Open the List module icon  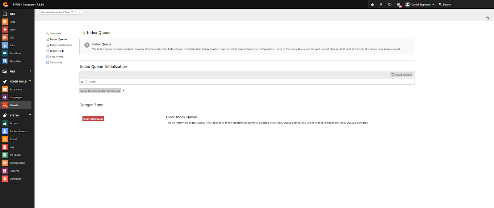click(5, 37)
